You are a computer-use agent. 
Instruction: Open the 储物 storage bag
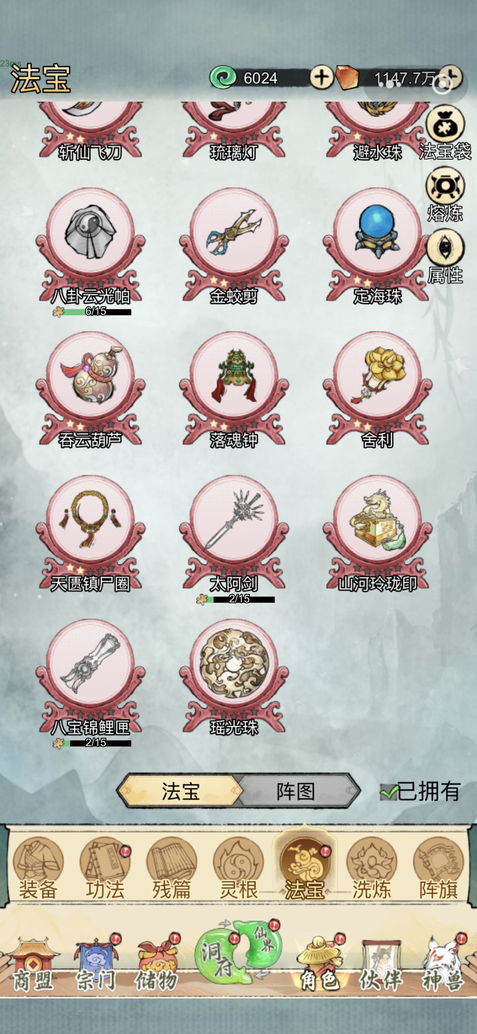pyautogui.click(x=157, y=964)
